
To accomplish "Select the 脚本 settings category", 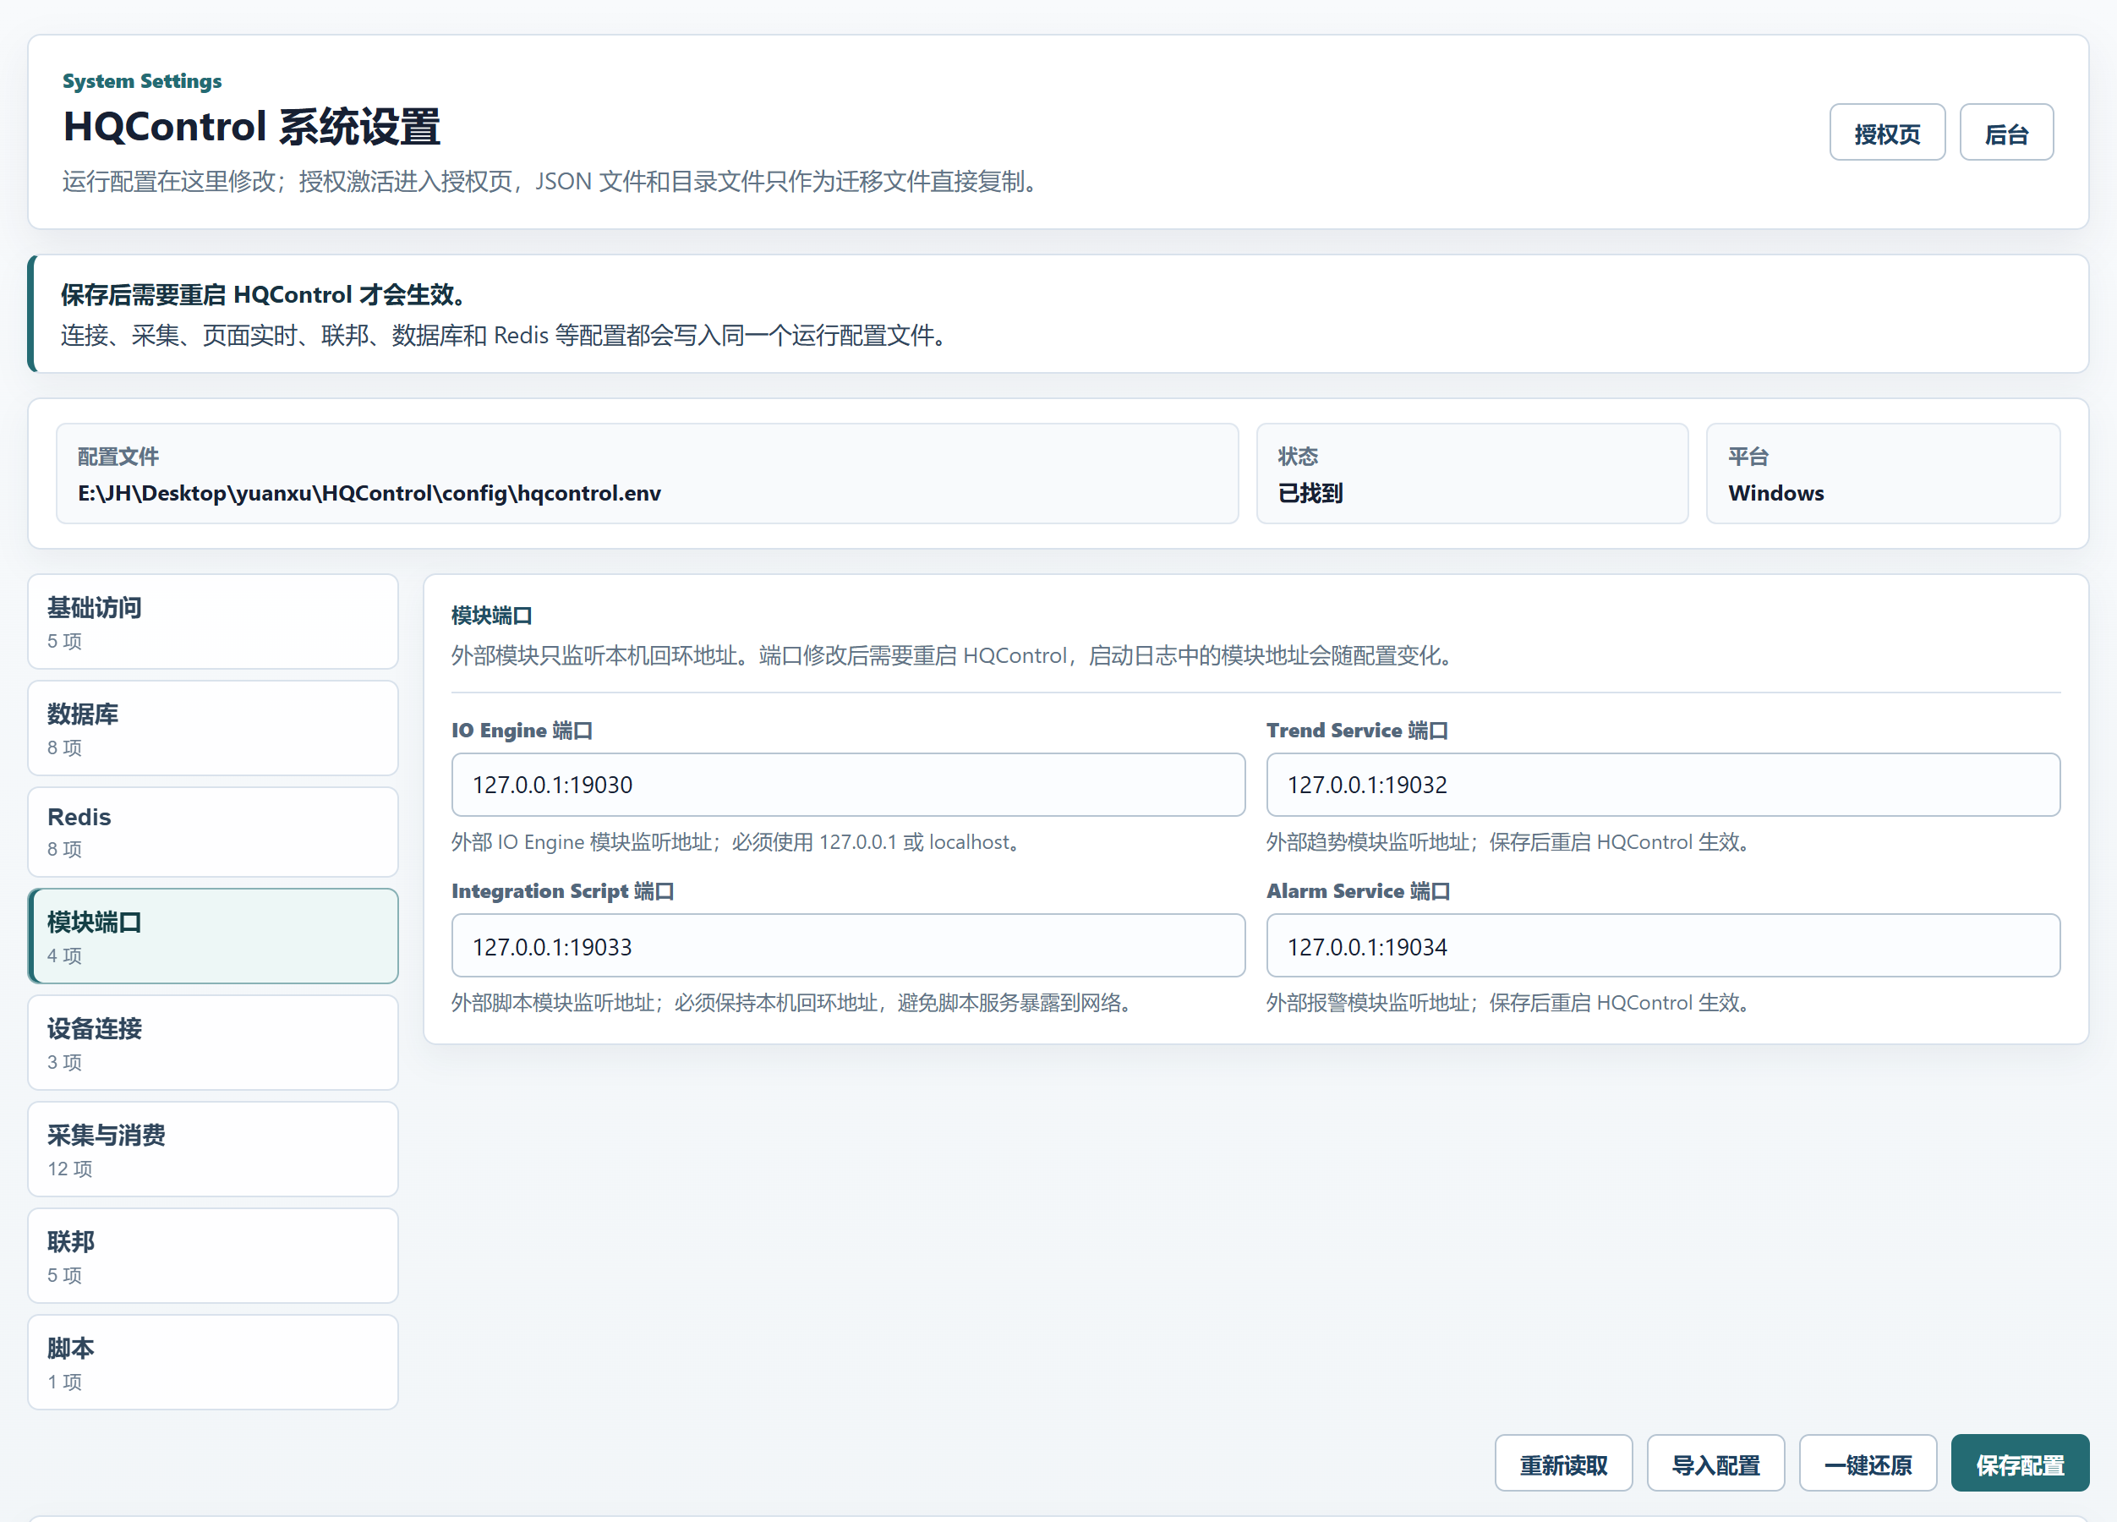I will click(x=213, y=1362).
